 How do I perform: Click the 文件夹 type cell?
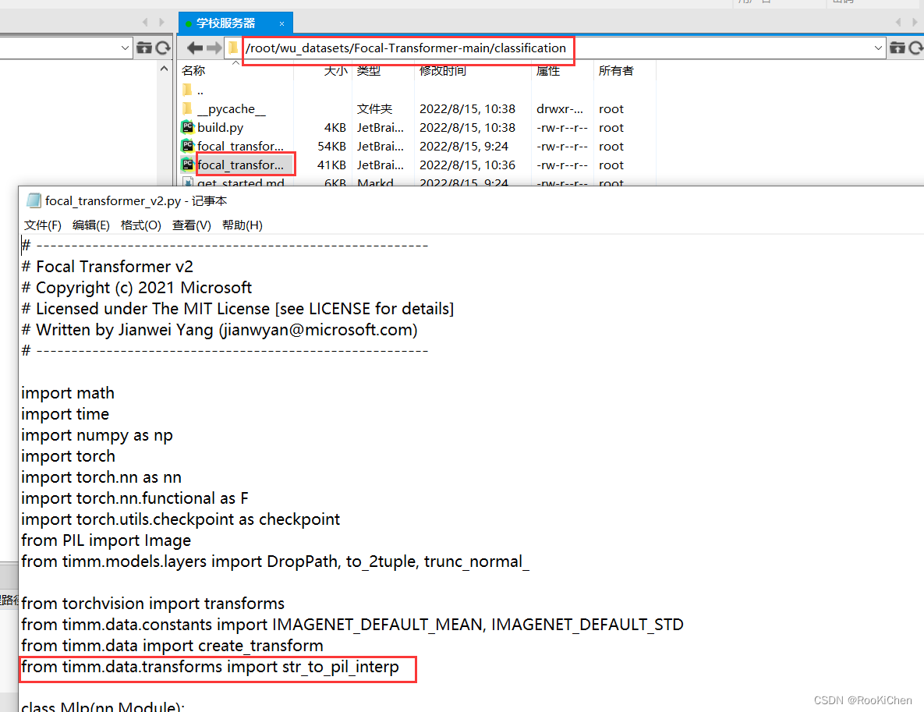click(375, 109)
